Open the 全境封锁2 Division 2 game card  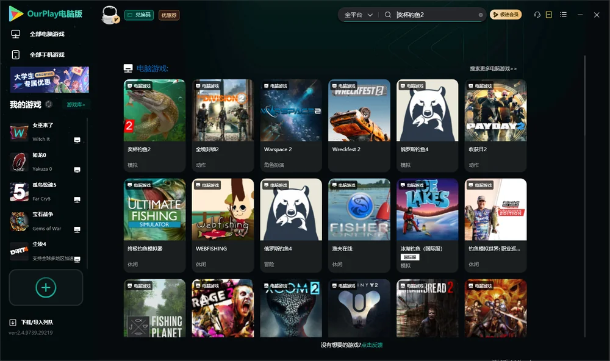tap(223, 126)
